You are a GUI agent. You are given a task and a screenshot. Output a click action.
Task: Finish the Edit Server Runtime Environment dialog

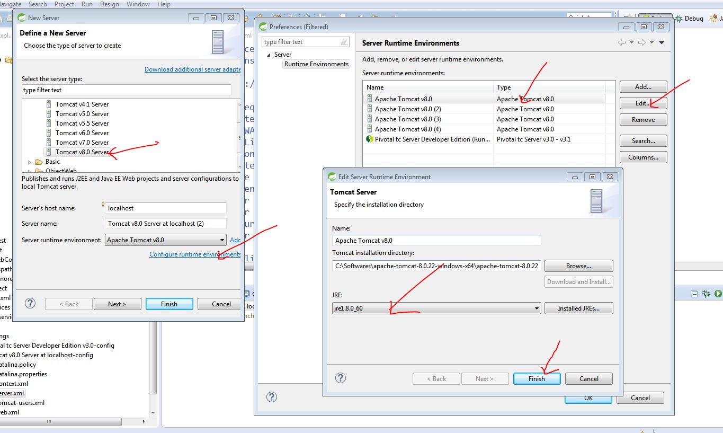click(537, 379)
